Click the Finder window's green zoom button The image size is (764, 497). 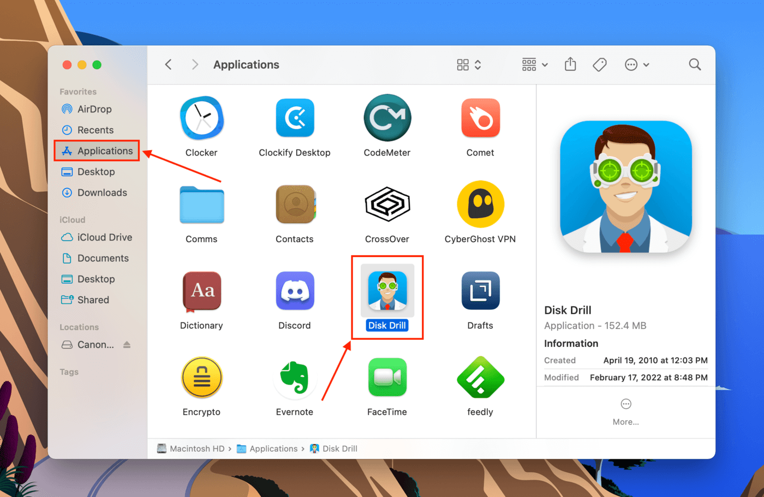(97, 65)
